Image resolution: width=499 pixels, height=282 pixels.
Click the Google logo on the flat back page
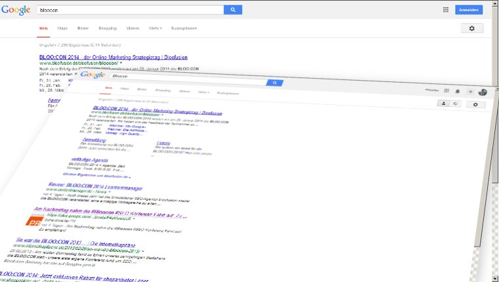tap(16, 10)
